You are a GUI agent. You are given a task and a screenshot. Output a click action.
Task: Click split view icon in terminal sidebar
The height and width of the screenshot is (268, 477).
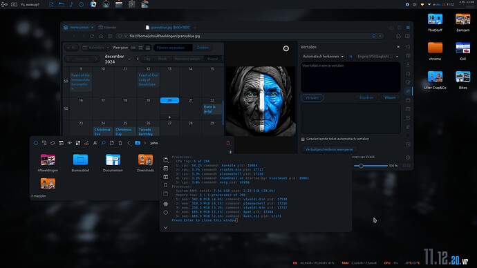pos(165,177)
